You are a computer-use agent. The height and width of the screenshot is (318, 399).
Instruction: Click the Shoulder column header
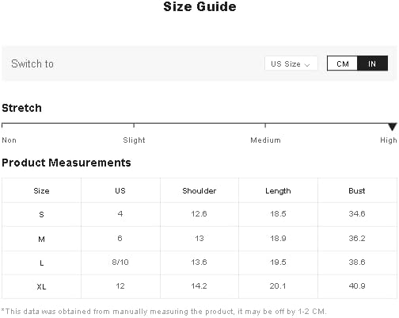pyautogui.click(x=199, y=190)
